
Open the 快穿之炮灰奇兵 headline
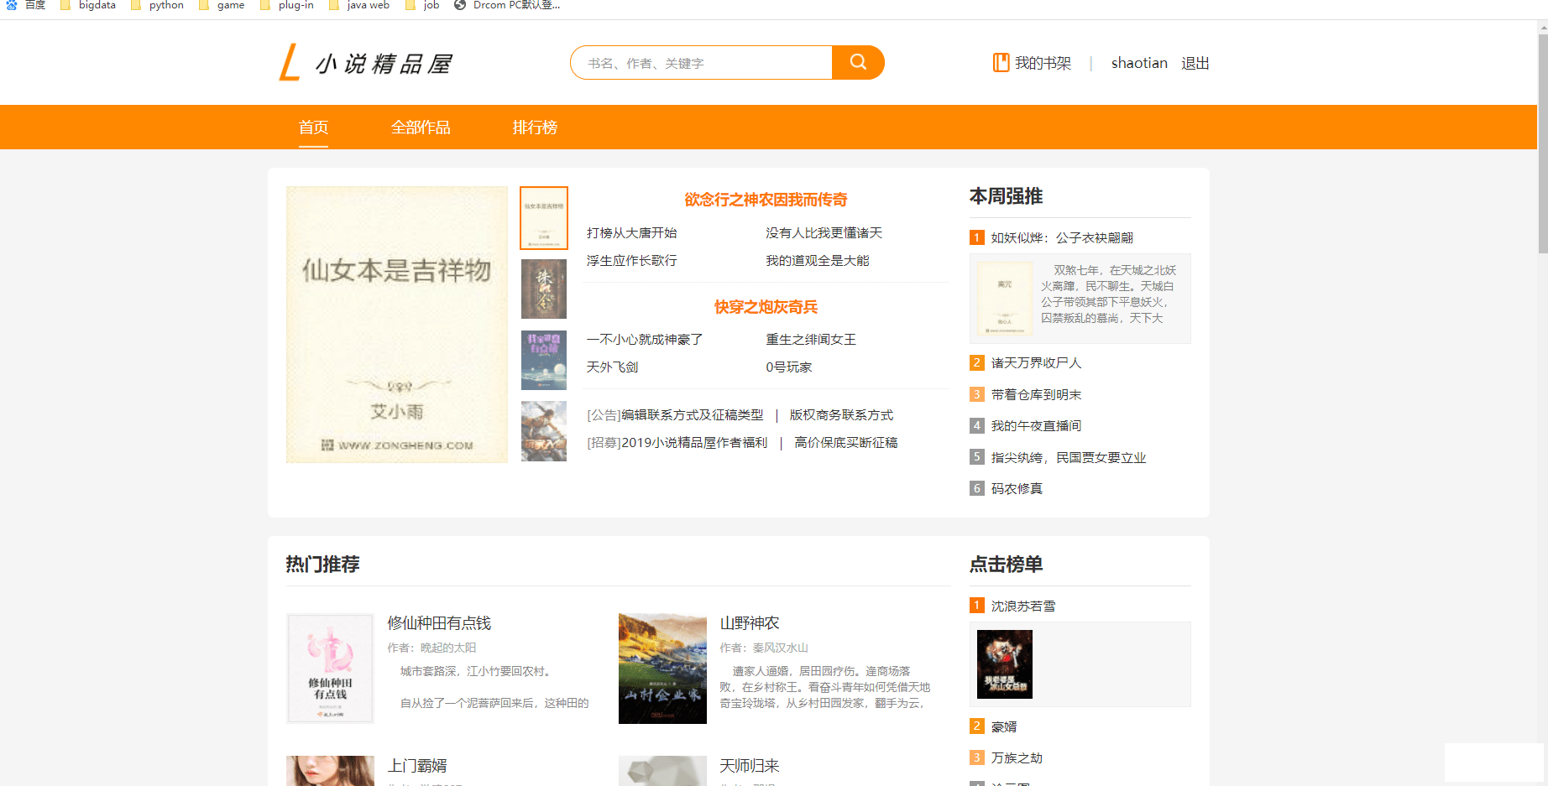click(x=766, y=307)
